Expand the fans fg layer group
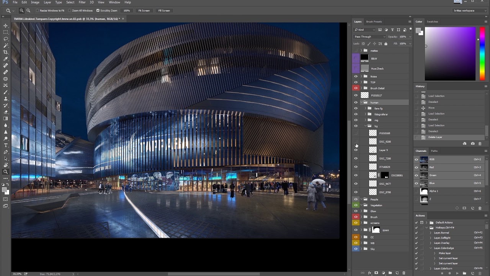Screen dimensions: 490x276 (365, 108)
